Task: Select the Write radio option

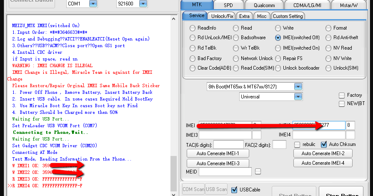Action: click(278, 28)
